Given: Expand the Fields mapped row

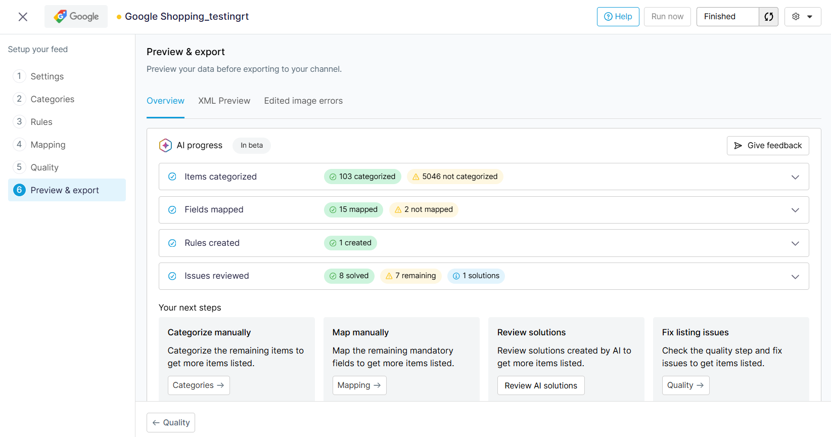Looking at the screenshot, I should click(795, 210).
